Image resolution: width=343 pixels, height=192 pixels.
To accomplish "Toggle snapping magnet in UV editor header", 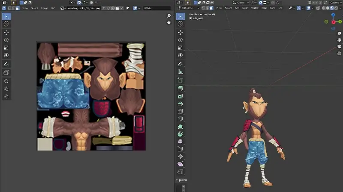I will point(79,3).
